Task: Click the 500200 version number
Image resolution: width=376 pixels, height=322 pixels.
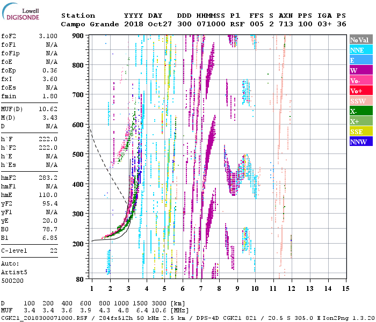Action: [x=12, y=281]
